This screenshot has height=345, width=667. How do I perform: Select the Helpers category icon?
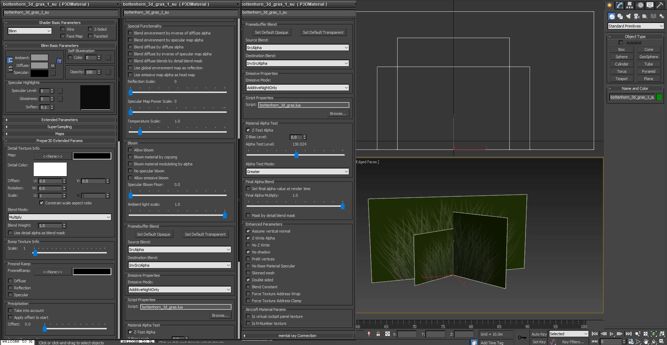click(645, 16)
